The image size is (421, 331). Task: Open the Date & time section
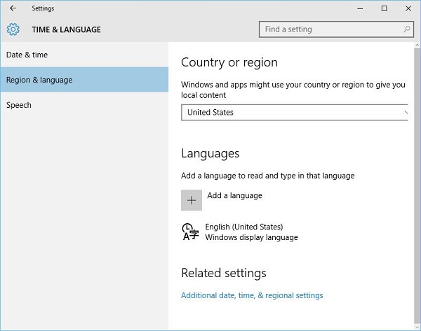click(x=27, y=55)
